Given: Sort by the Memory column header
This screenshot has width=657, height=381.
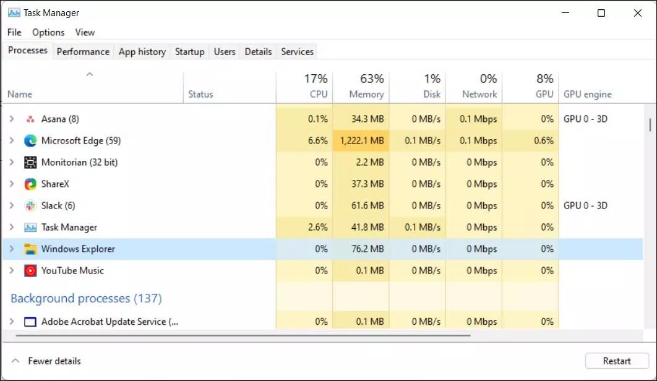Looking at the screenshot, I should (x=365, y=85).
